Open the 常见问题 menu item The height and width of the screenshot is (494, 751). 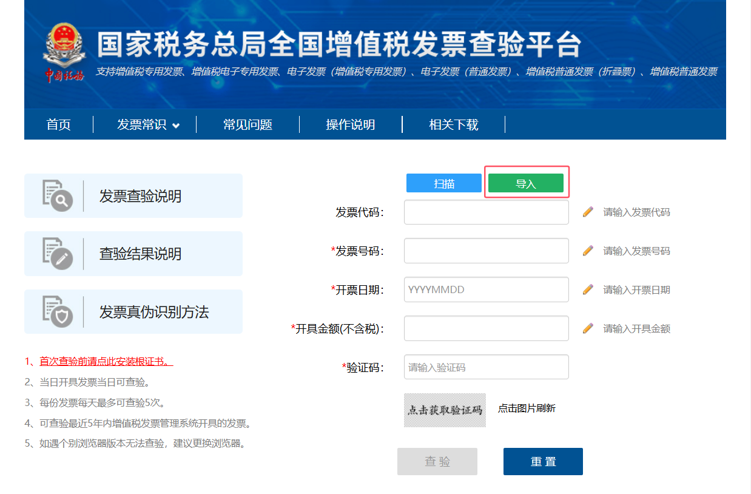click(x=248, y=124)
